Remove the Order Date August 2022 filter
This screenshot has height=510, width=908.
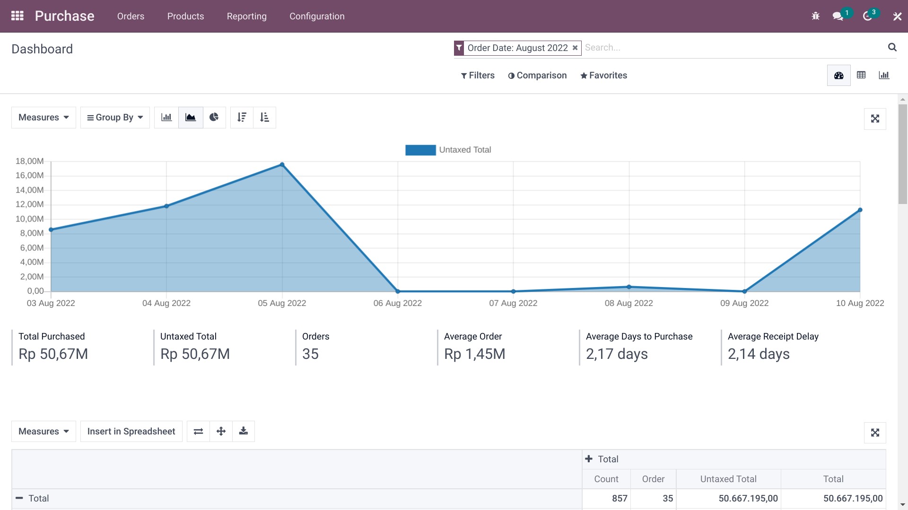pos(575,48)
